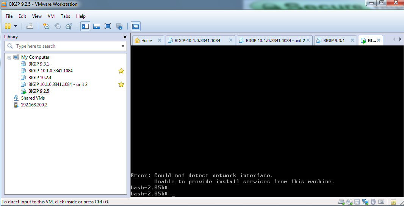Image resolution: width=404 pixels, height=206 pixels.
Task: Enter full screen mode
Action: 108,26
